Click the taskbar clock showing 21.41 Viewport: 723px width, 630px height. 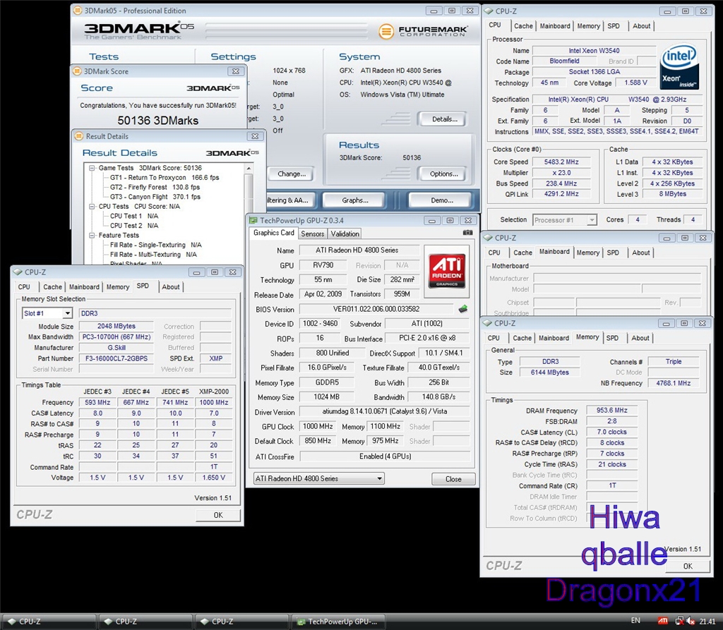(x=707, y=622)
